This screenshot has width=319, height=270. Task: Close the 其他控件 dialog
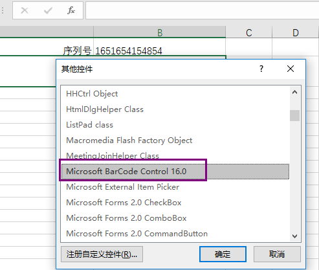pyautogui.click(x=291, y=69)
